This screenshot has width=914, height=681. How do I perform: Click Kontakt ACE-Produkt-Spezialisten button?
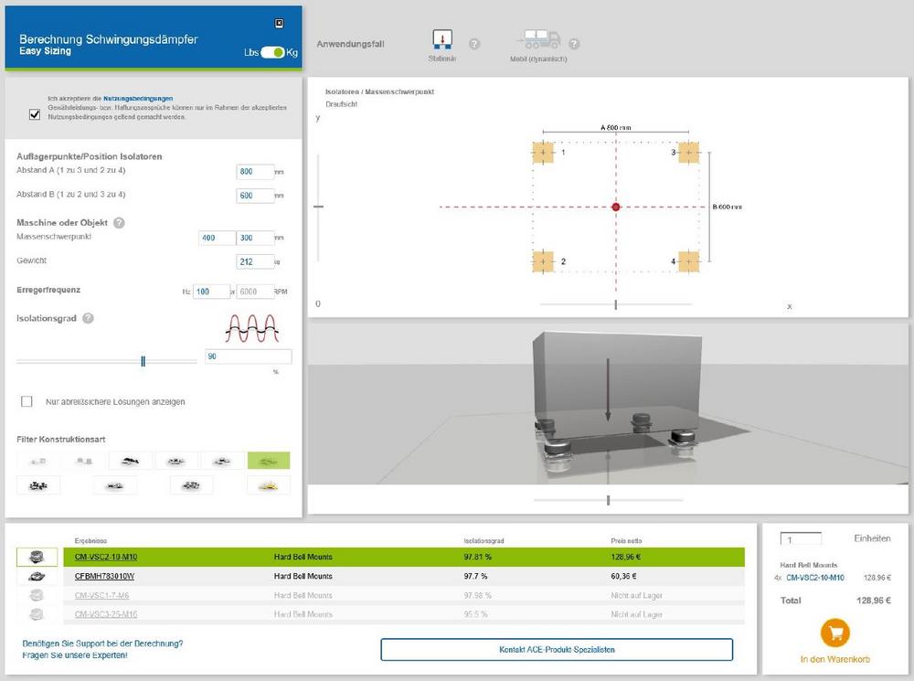point(557,650)
